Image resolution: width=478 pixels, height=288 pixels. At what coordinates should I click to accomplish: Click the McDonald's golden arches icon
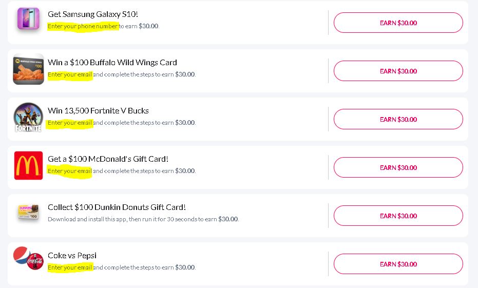(28, 165)
